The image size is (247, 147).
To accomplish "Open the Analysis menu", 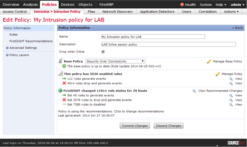I will click(30, 5).
